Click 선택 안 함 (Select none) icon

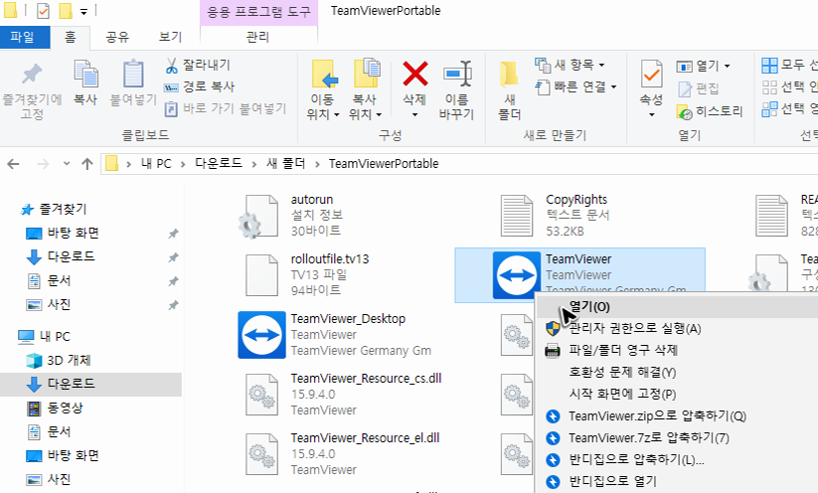(x=769, y=87)
